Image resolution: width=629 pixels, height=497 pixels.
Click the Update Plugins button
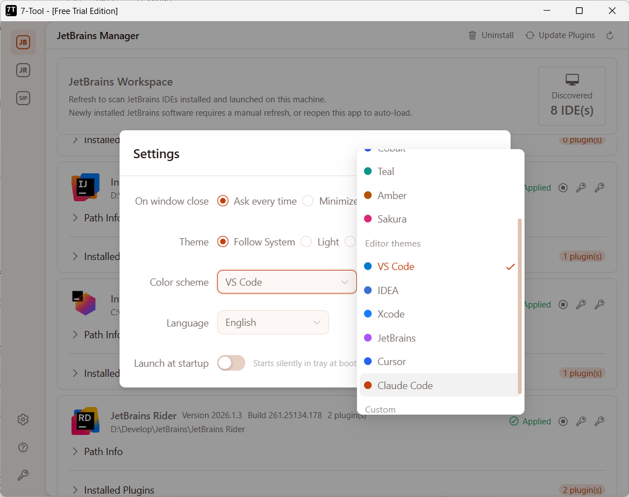coord(560,35)
